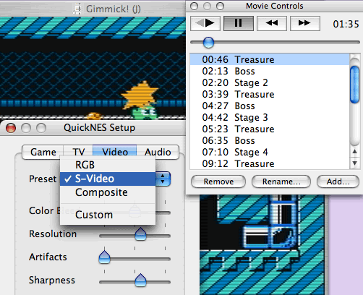Choose S-Video preset option
The image size is (363, 295).
[108, 179]
